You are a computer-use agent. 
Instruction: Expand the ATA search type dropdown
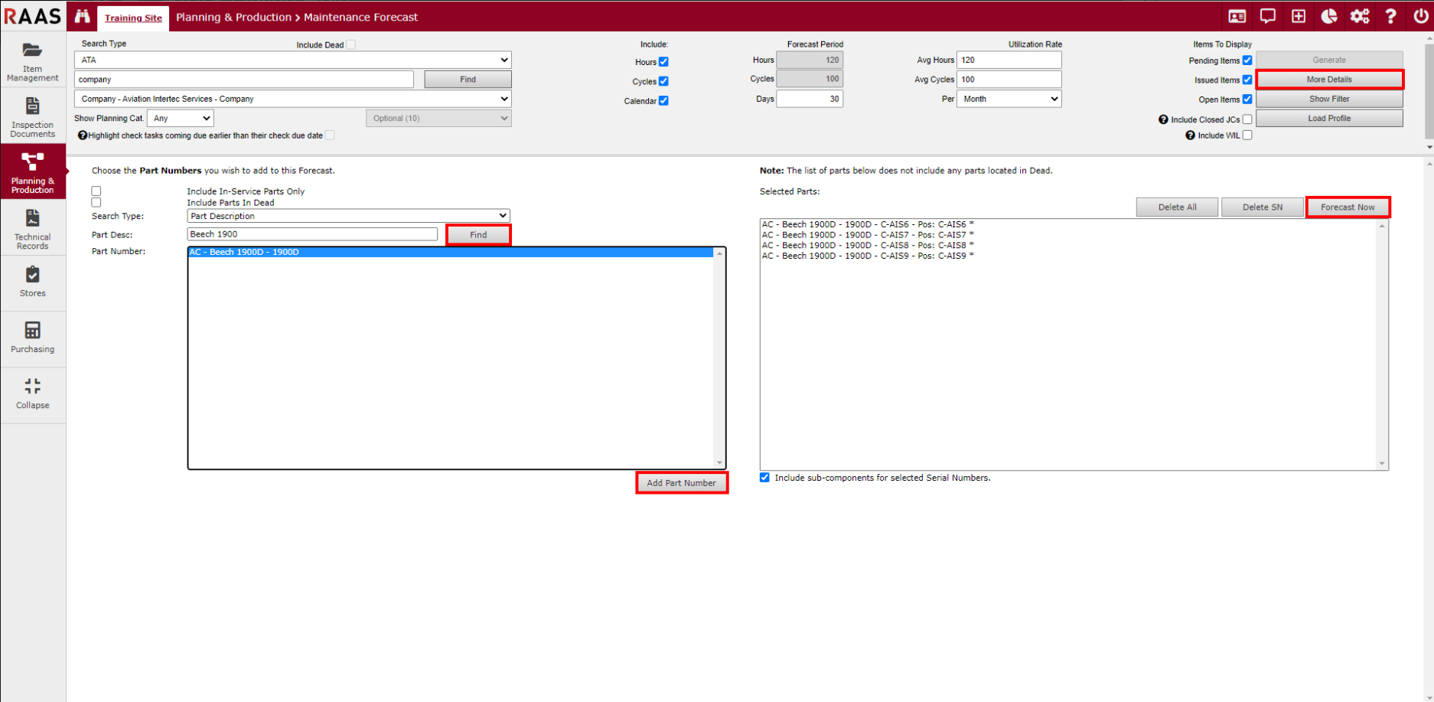[292, 60]
